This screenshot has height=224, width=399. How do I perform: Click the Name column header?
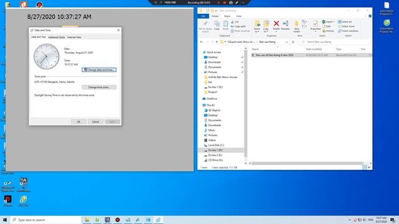255,49
